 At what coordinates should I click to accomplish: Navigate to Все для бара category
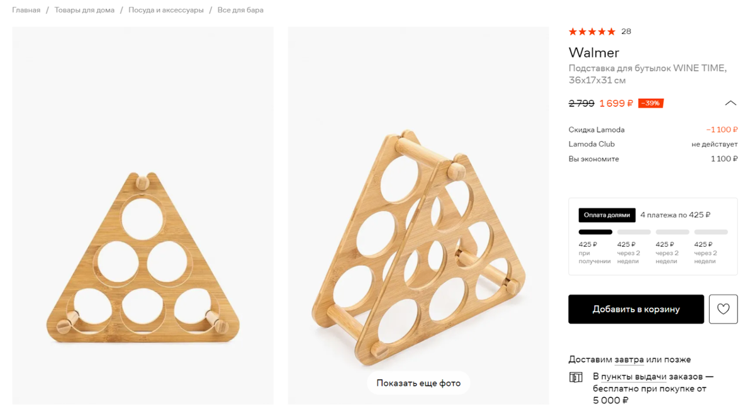[240, 10]
